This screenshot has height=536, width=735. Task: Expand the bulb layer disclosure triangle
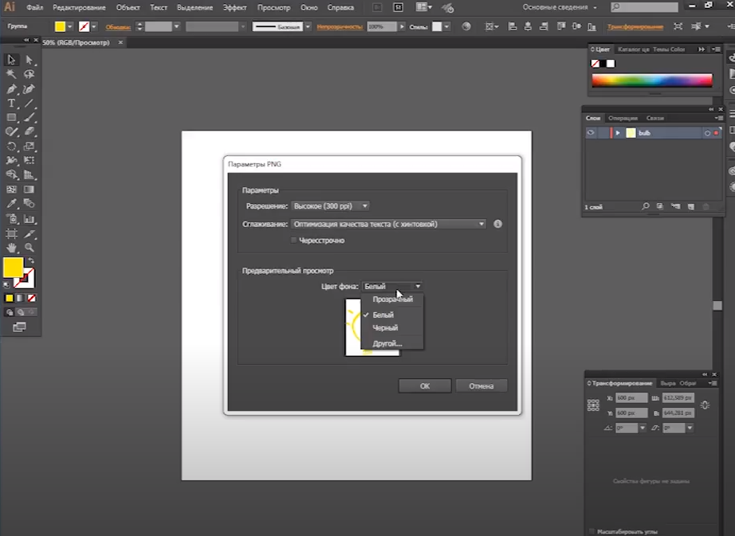[618, 133]
